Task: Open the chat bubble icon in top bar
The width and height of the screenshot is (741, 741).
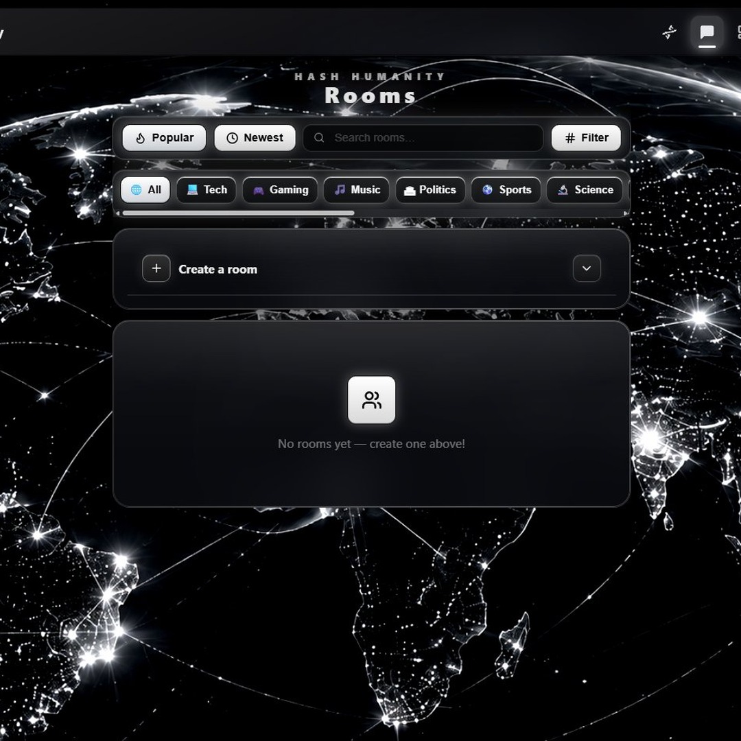Action: [x=707, y=32]
